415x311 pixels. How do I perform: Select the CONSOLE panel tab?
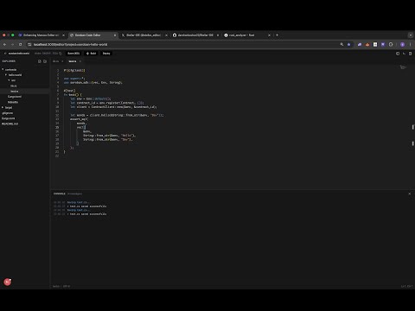(60, 194)
